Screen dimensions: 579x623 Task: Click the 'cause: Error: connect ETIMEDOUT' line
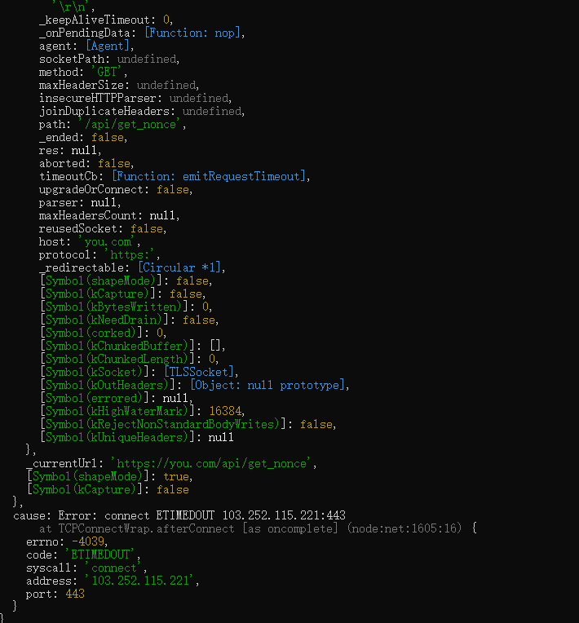pyautogui.click(x=179, y=515)
